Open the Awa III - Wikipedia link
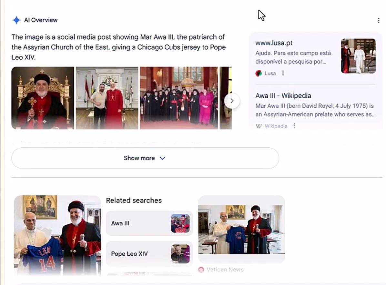 coord(283,96)
